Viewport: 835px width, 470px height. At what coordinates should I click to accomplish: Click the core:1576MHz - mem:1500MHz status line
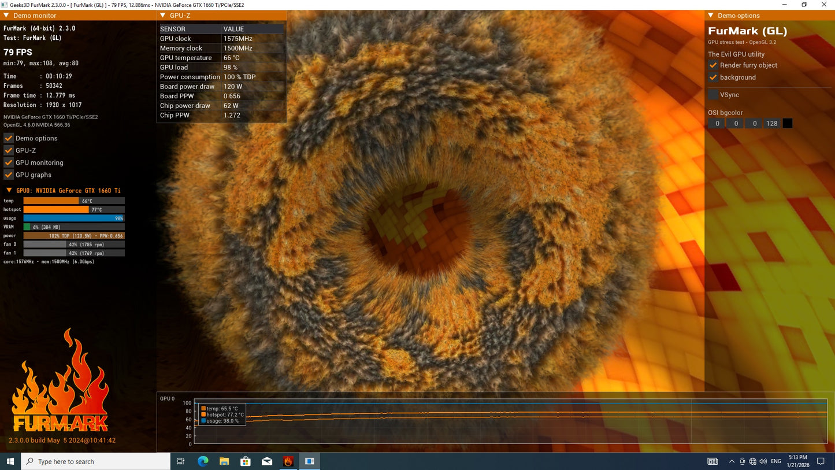[49, 262]
